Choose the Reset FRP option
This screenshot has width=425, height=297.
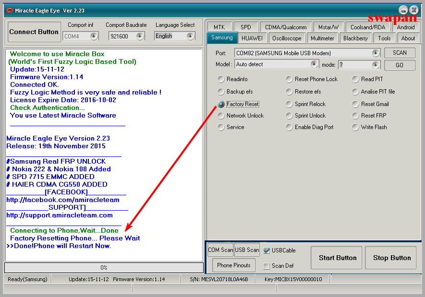coord(355,116)
